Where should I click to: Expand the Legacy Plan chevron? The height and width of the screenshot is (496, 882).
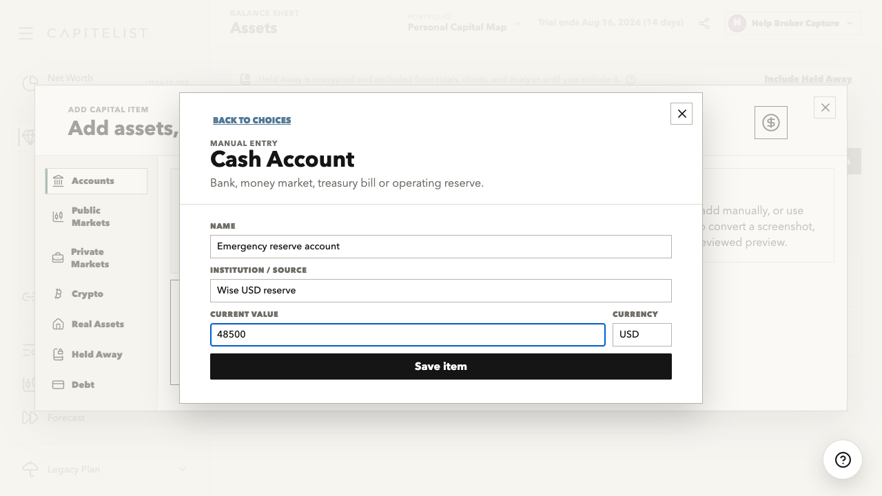tap(183, 469)
